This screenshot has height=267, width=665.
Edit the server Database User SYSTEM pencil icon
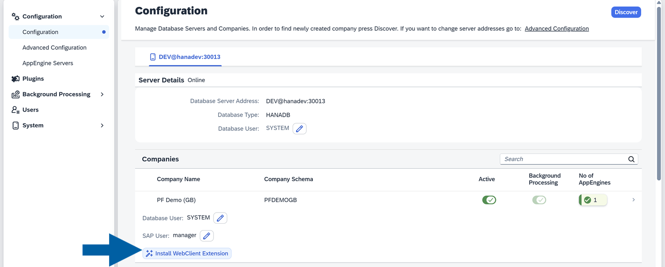point(299,129)
